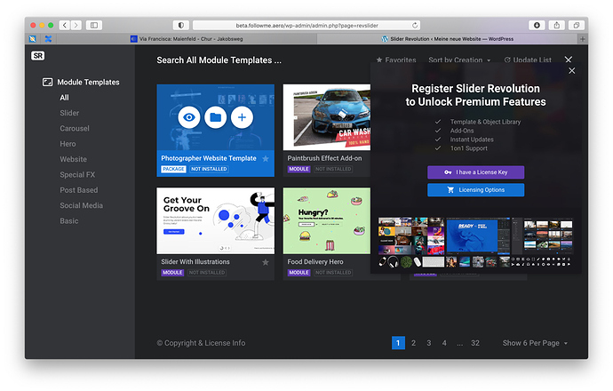This screenshot has height=391, width=613.
Task: Select the Social Media category
Action: click(82, 205)
